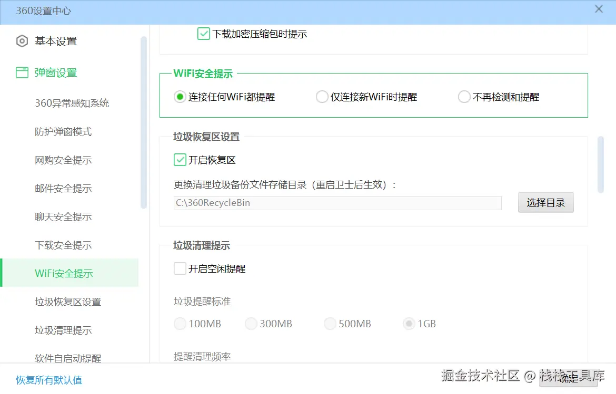Select 100MB garbage reminder threshold
This screenshot has height=394, width=616.
point(180,324)
